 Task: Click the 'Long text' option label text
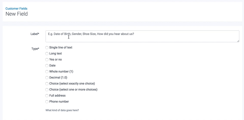coord(55,54)
